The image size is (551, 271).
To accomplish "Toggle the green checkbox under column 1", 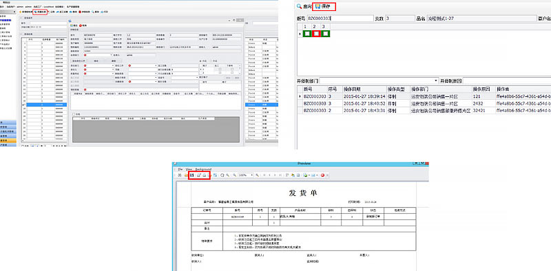I will pyautogui.click(x=307, y=33).
